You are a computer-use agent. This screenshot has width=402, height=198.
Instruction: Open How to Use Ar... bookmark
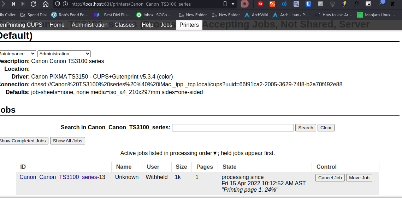coord(333,15)
